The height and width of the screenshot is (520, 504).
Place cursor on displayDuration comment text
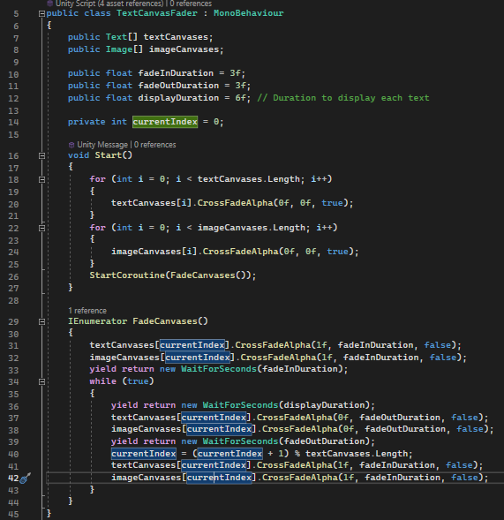coord(343,98)
